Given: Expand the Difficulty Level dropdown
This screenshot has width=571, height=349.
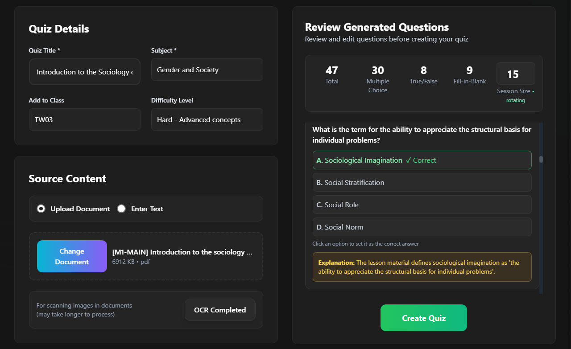Looking at the screenshot, I should [207, 119].
